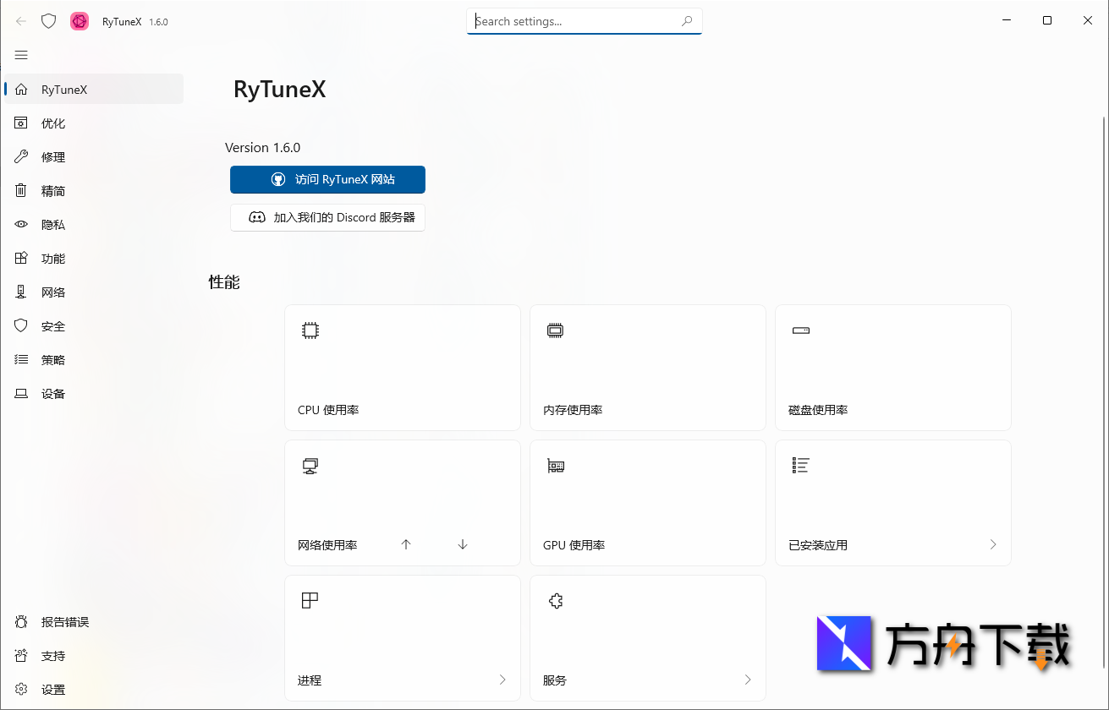Open the 优化 (optimize) section icon
The height and width of the screenshot is (710, 1109).
click(x=21, y=123)
